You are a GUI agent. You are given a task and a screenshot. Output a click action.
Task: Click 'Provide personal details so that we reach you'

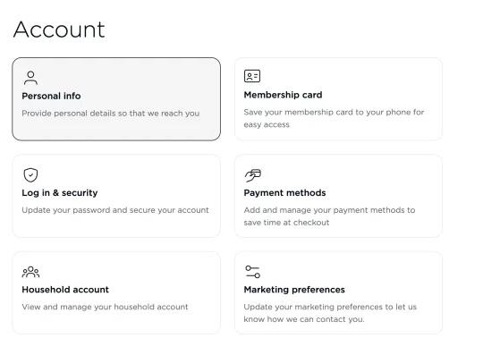pos(111,114)
